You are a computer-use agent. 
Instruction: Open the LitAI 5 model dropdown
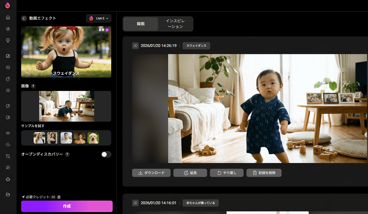[x=99, y=18]
